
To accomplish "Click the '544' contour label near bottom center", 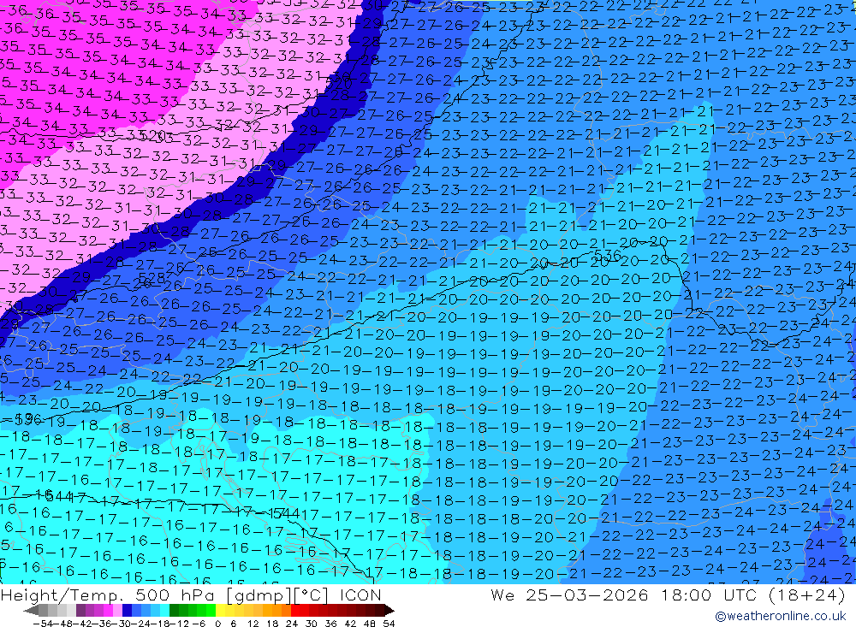I will 285,513.
